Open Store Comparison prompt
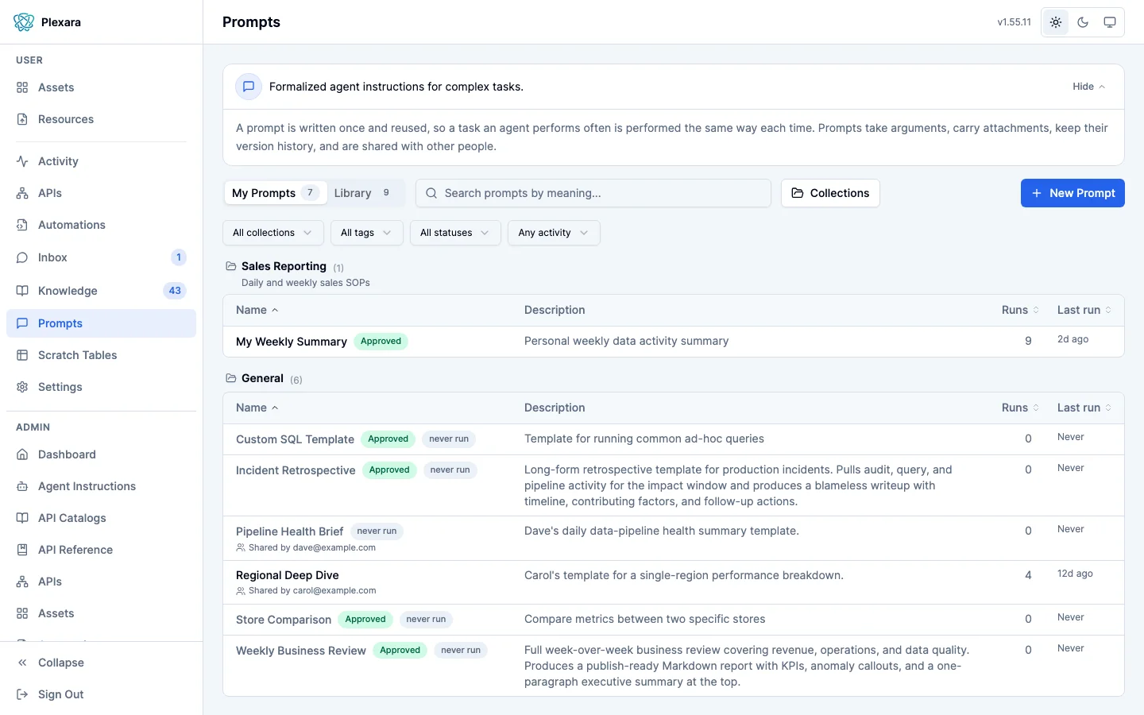This screenshot has width=1144, height=715. click(x=284, y=620)
